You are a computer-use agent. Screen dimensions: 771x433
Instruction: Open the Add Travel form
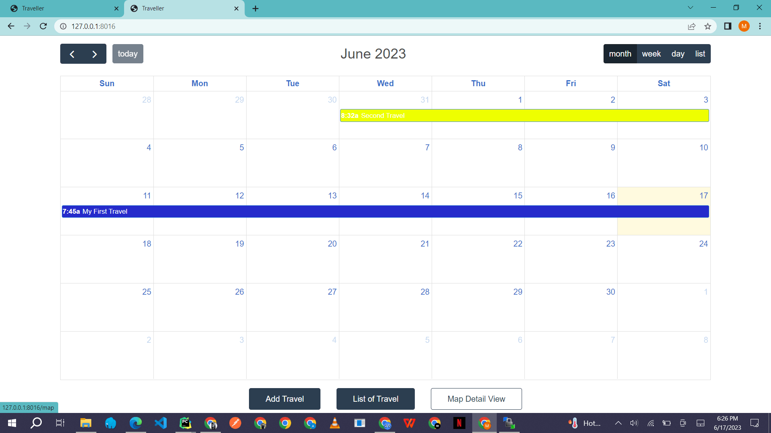[285, 399]
